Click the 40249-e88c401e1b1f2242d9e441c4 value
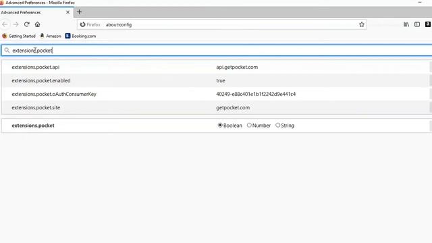This screenshot has width=432, height=243. click(256, 94)
